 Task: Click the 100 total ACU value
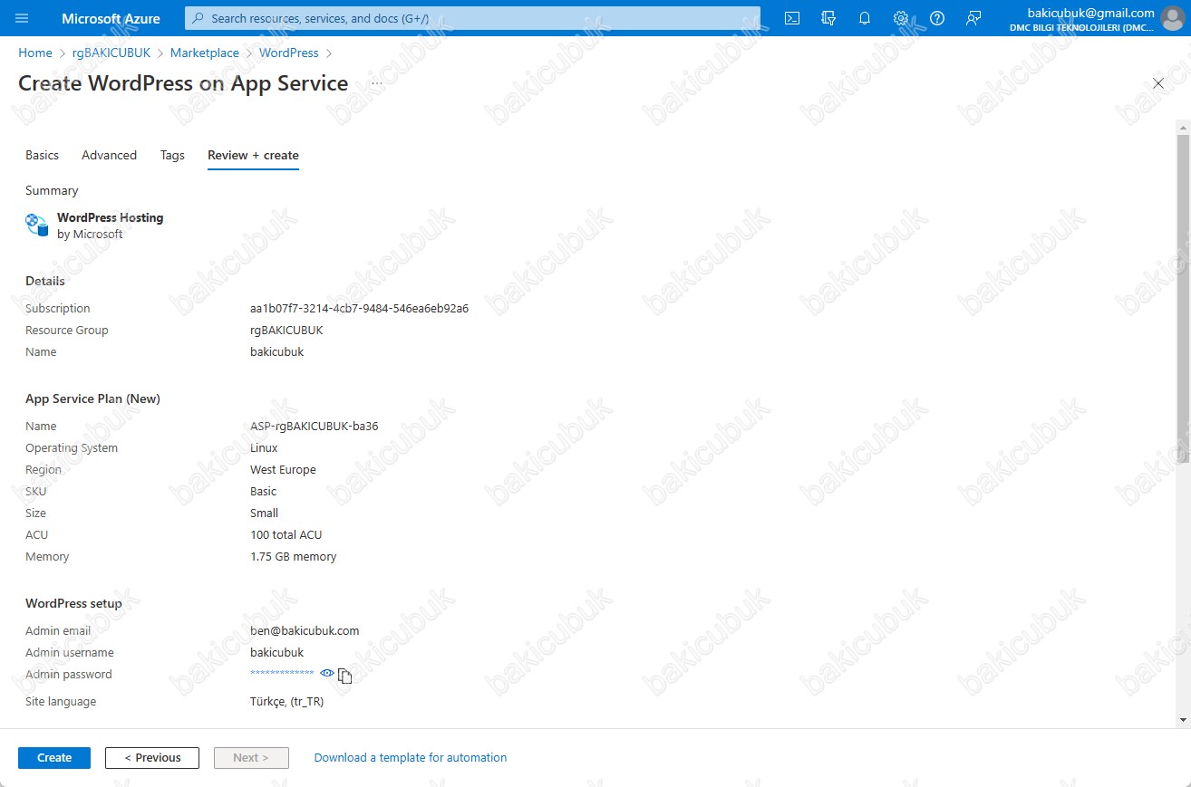[x=286, y=535]
